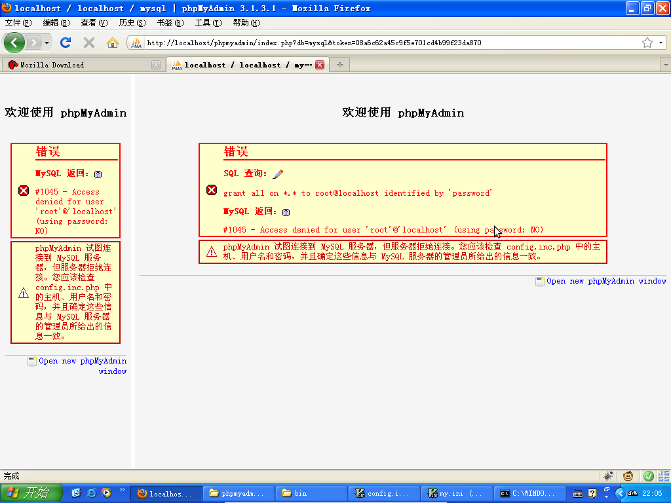This screenshot has width=671, height=503.
Task: Click the keyboard language bar icon
Action: (x=578, y=494)
